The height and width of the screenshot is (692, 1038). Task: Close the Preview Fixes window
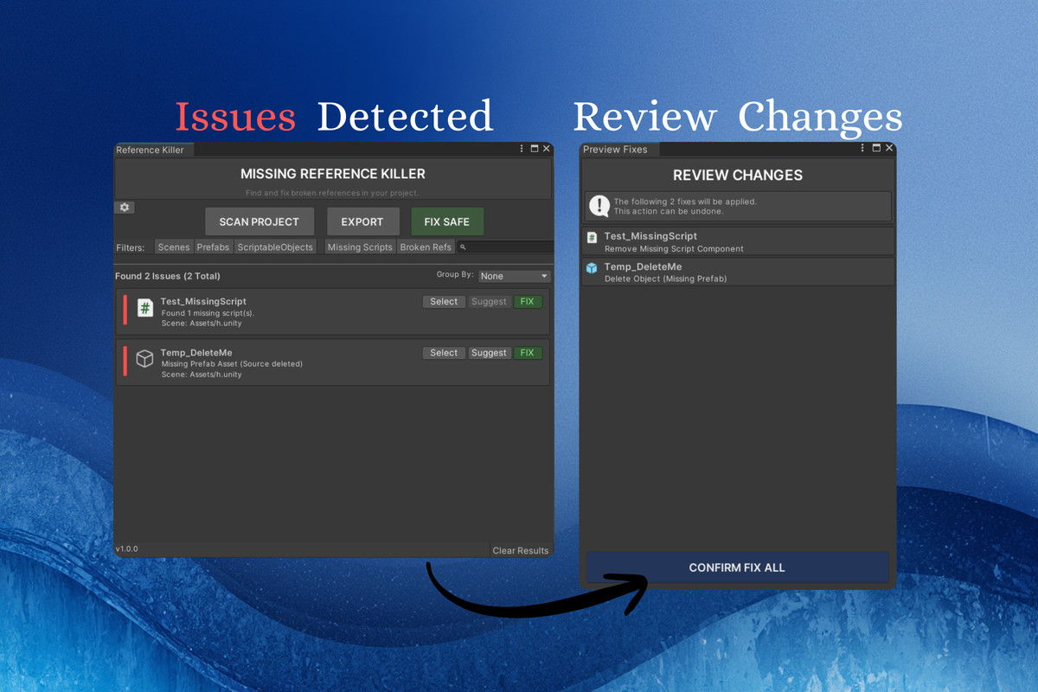[888, 149]
